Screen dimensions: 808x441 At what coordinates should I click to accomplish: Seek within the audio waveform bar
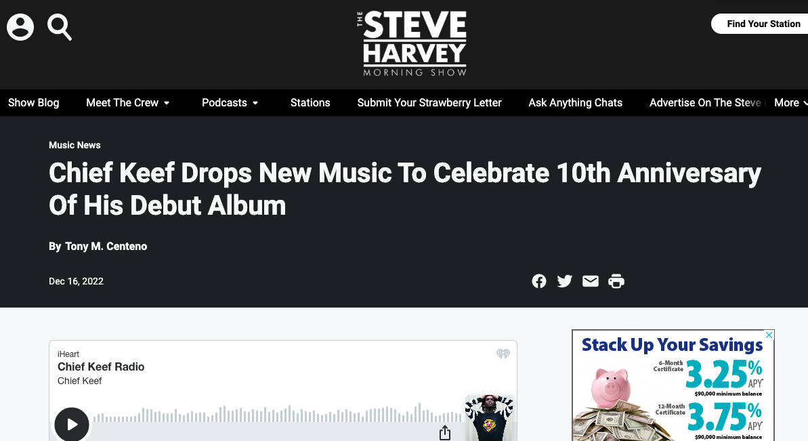point(278,414)
